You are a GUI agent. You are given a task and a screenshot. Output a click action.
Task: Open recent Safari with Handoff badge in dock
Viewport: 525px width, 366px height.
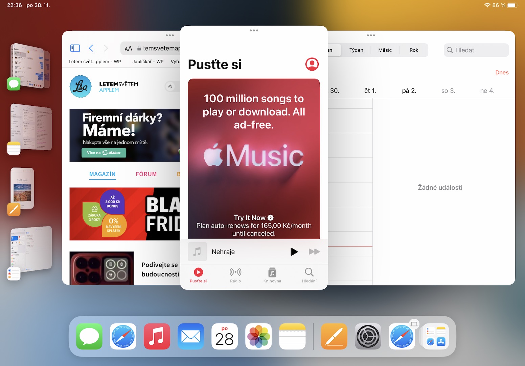(402, 336)
